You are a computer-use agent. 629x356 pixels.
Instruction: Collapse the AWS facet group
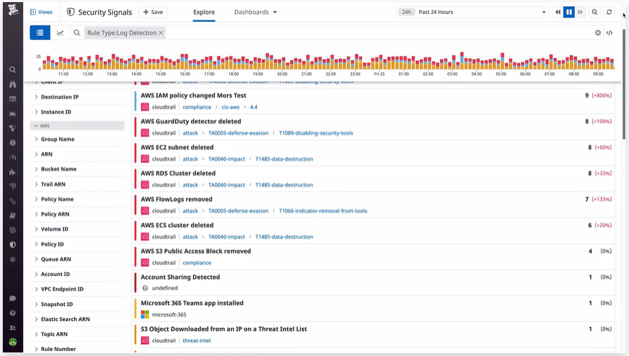coord(77,126)
